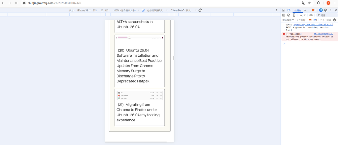Click the browser forward arrow
This screenshot has height=145, width=338.
point(10,3)
